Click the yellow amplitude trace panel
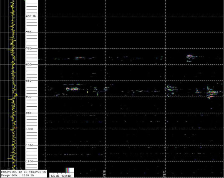The image size is (224, 178). [13, 85]
